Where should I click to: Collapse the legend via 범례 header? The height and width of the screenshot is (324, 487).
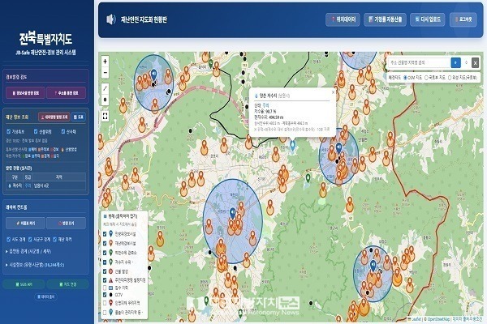[x=120, y=216]
